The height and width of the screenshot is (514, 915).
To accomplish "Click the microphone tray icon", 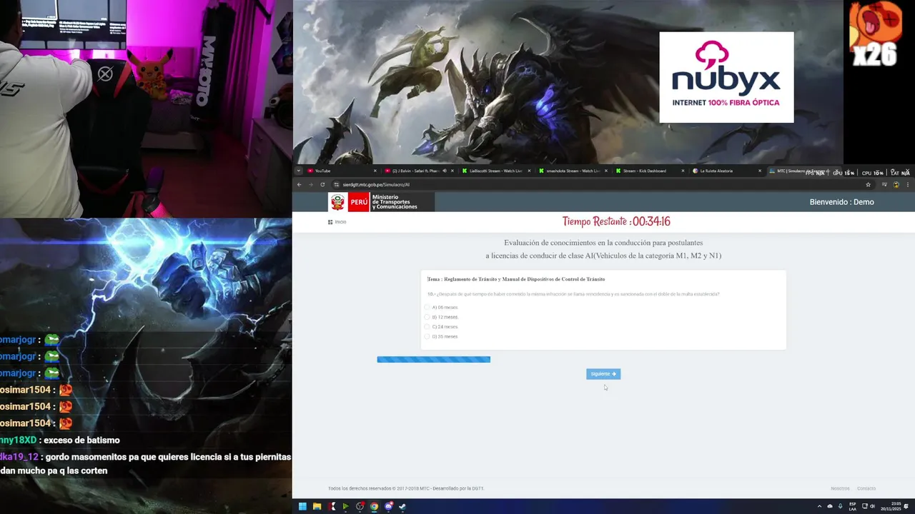I will click(x=841, y=507).
